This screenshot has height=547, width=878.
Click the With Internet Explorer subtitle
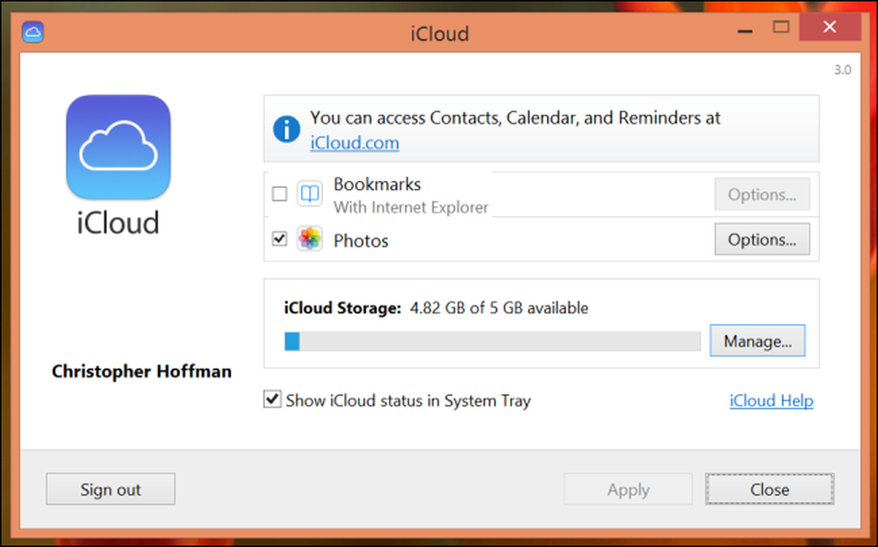pos(411,207)
